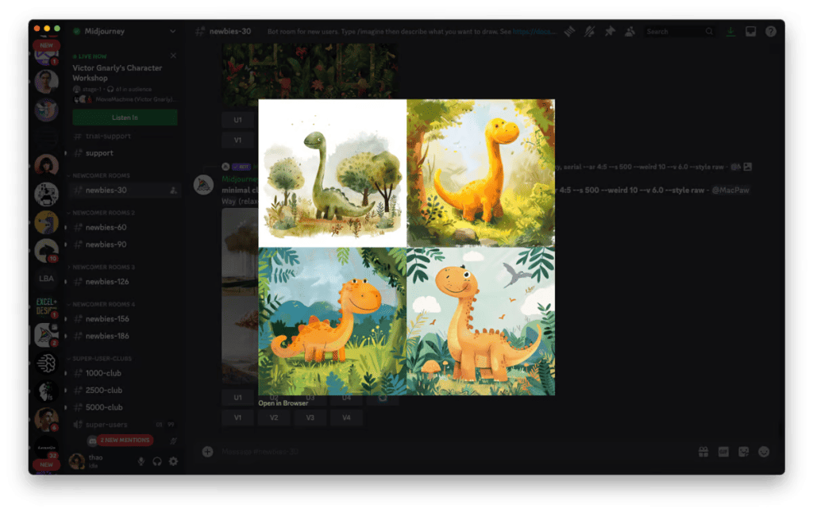Toggle the microphone mute button
Screen dimensions: 813x512
(141, 461)
